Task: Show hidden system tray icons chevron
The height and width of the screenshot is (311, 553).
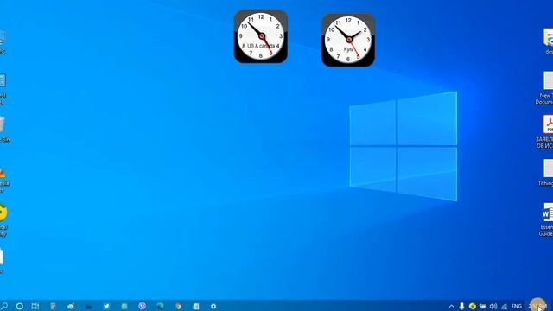Action: 451,306
